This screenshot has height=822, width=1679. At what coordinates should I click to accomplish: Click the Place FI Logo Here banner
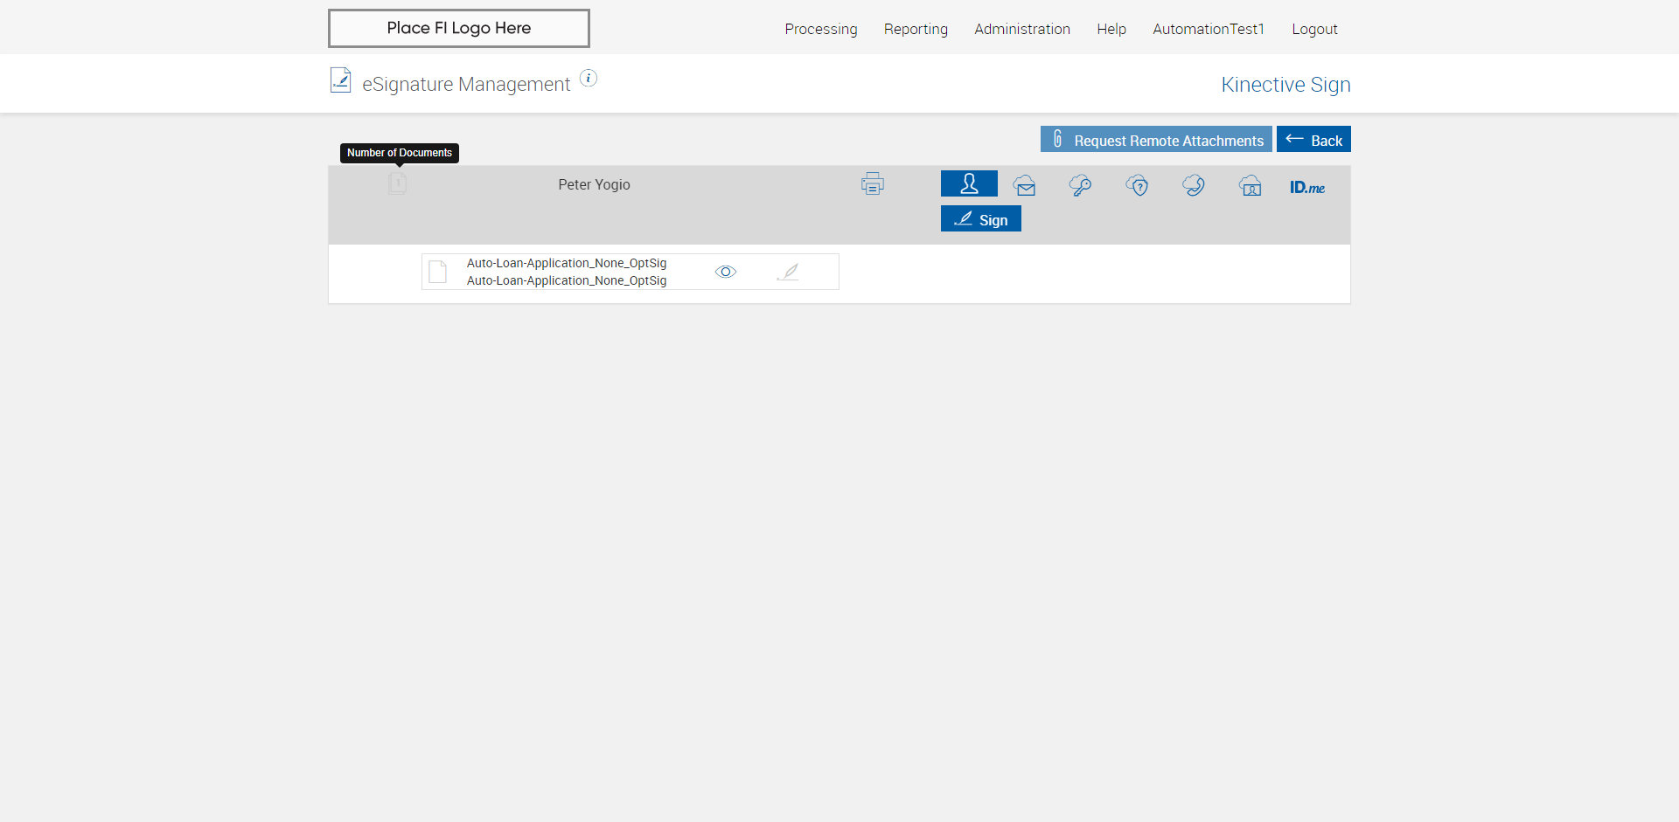pos(459,28)
